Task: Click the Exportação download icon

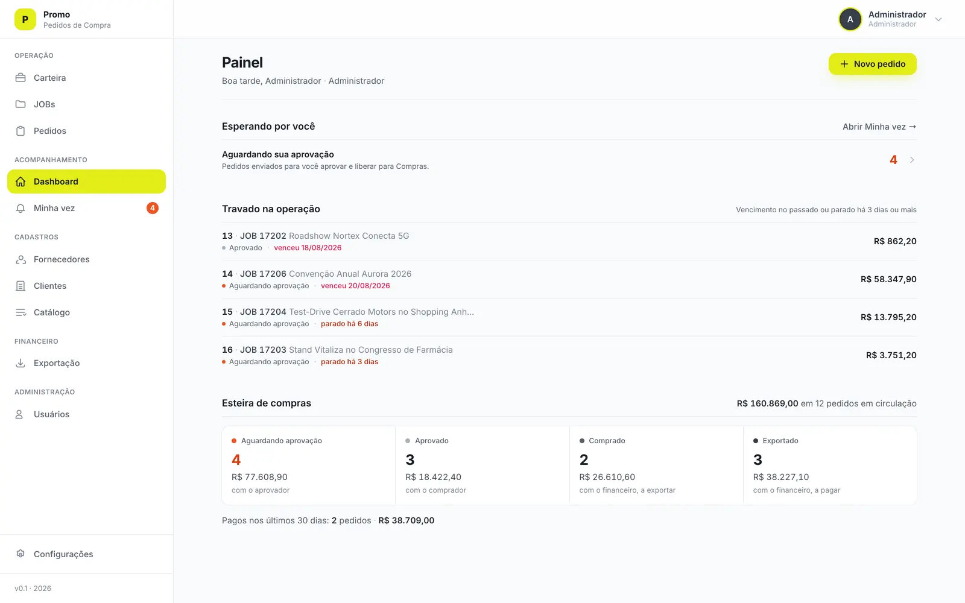Action: [x=21, y=363]
